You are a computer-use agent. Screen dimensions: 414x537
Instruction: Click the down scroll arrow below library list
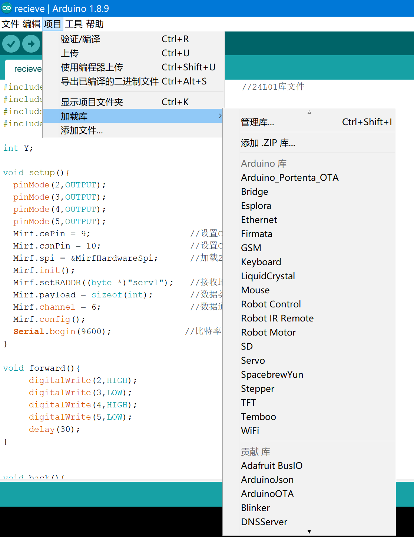coord(309,532)
